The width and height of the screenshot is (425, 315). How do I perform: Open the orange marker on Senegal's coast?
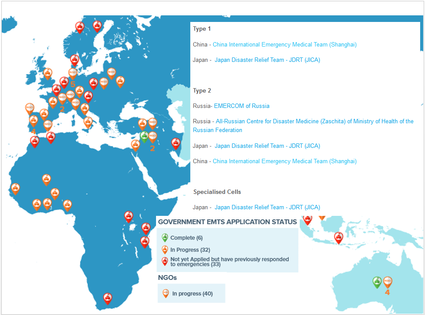(15, 189)
